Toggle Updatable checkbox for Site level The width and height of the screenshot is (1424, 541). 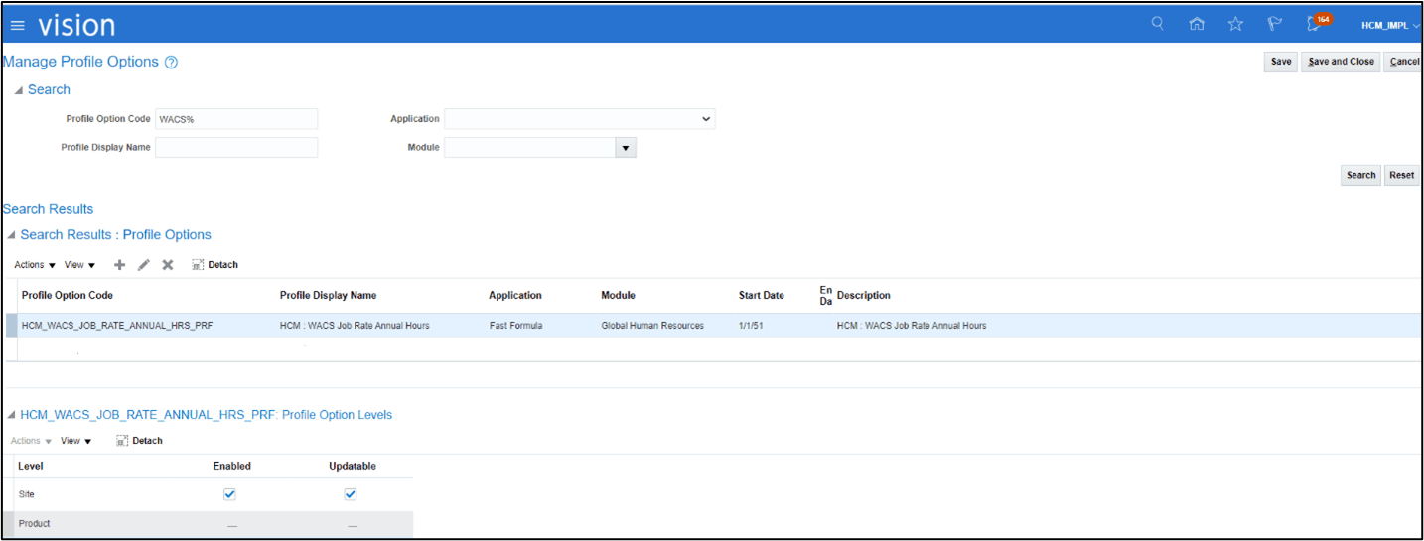(x=351, y=494)
